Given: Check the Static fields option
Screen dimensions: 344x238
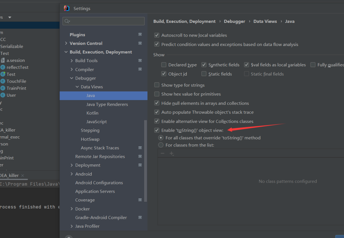Looking at the screenshot, I should click(204, 74).
